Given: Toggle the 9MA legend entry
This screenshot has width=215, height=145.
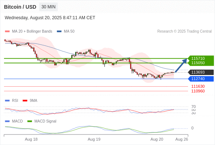Looking at the screenshot, I should pos(30,100).
